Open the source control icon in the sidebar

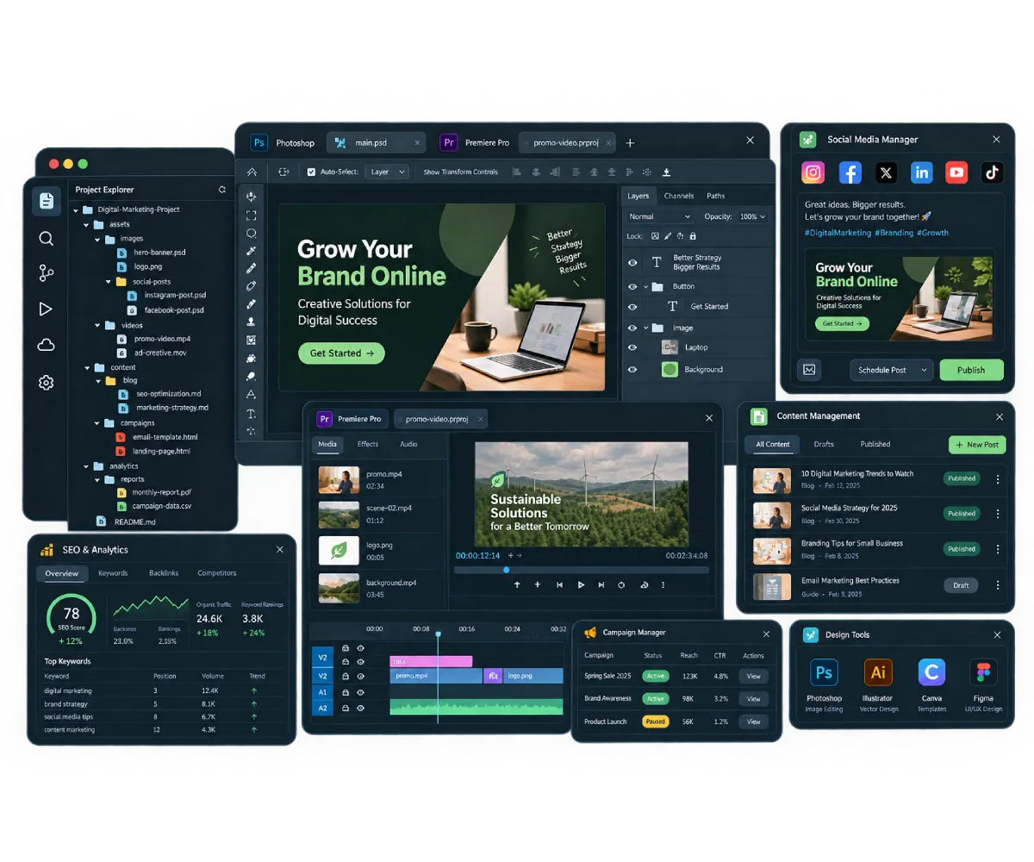pyautogui.click(x=47, y=274)
